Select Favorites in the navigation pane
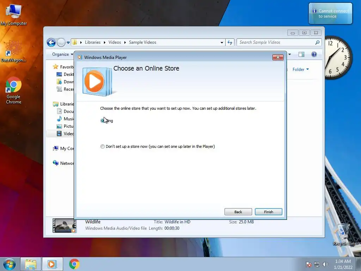This screenshot has height=271, width=361. (x=63, y=67)
